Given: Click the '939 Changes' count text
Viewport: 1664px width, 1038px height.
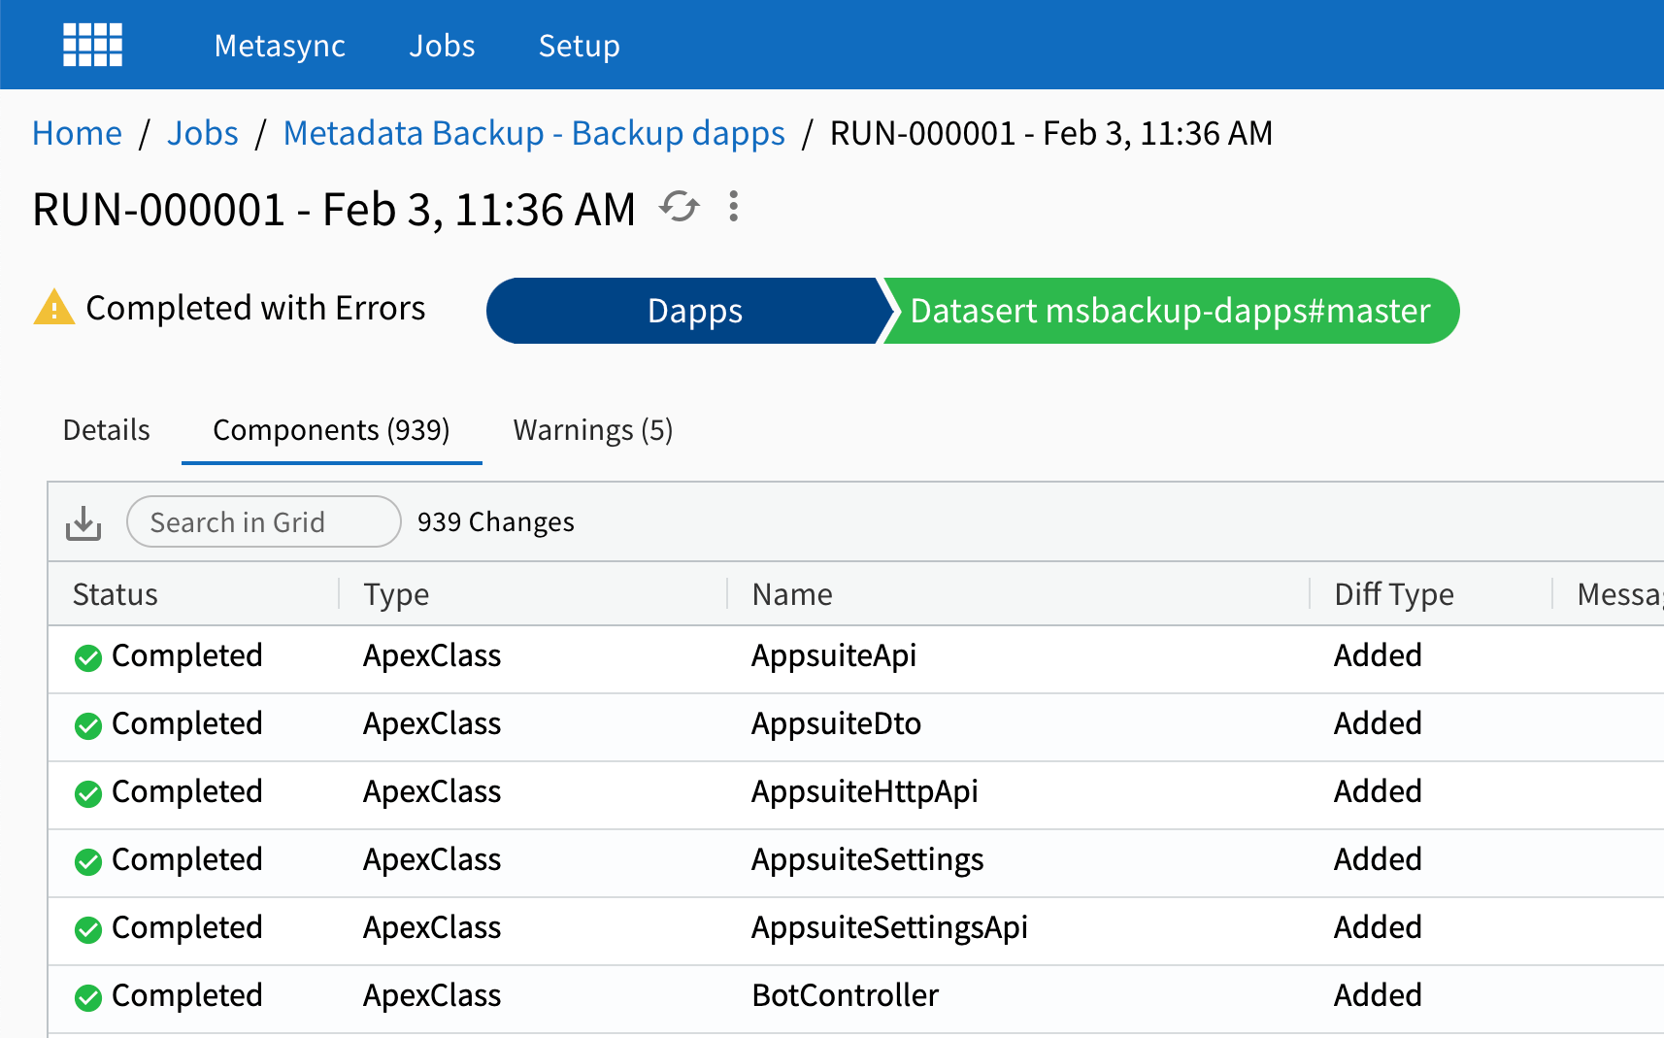Looking at the screenshot, I should tap(496, 522).
